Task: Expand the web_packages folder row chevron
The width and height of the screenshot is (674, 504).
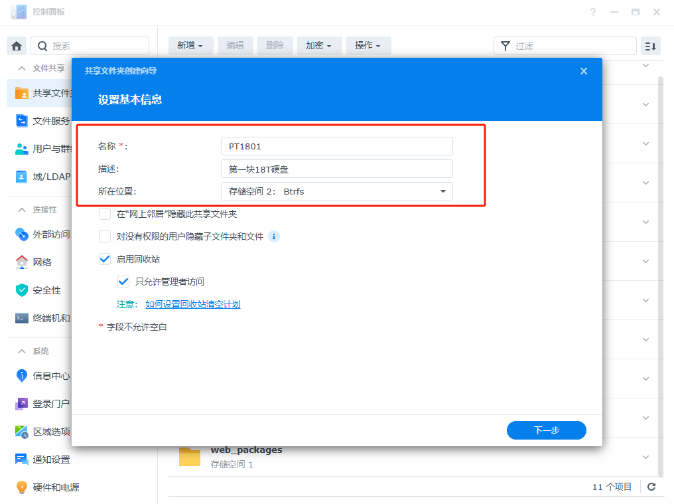Action: pyautogui.click(x=646, y=457)
